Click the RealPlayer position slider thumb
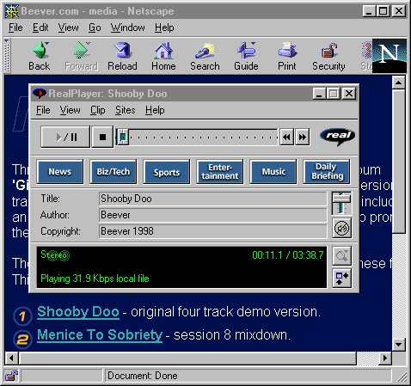The height and width of the screenshot is (386, 411). (123, 137)
